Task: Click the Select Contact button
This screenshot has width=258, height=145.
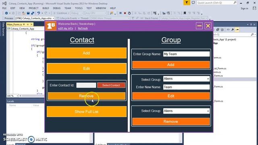Action: click(111, 85)
